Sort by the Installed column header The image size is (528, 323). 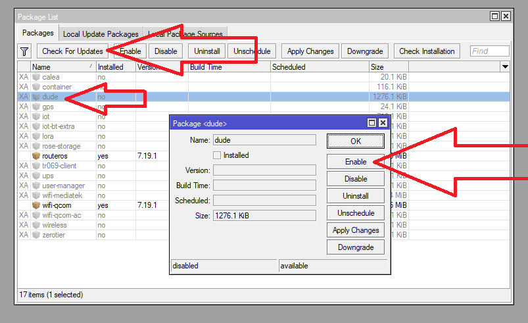click(116, 66)
